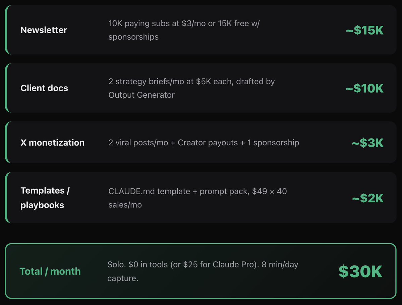The height and width of the screenshot is (305, 402).
Task: Click the newsletter paying subs description text
Action: coord(184,30)
